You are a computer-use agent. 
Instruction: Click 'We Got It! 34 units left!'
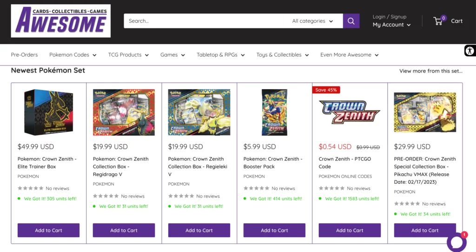click(425, 214)
